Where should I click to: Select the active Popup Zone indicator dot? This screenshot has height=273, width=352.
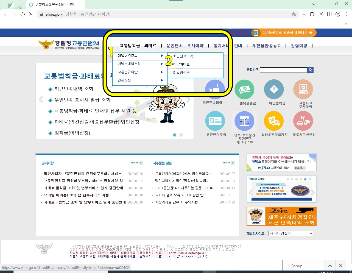[305, 179]
